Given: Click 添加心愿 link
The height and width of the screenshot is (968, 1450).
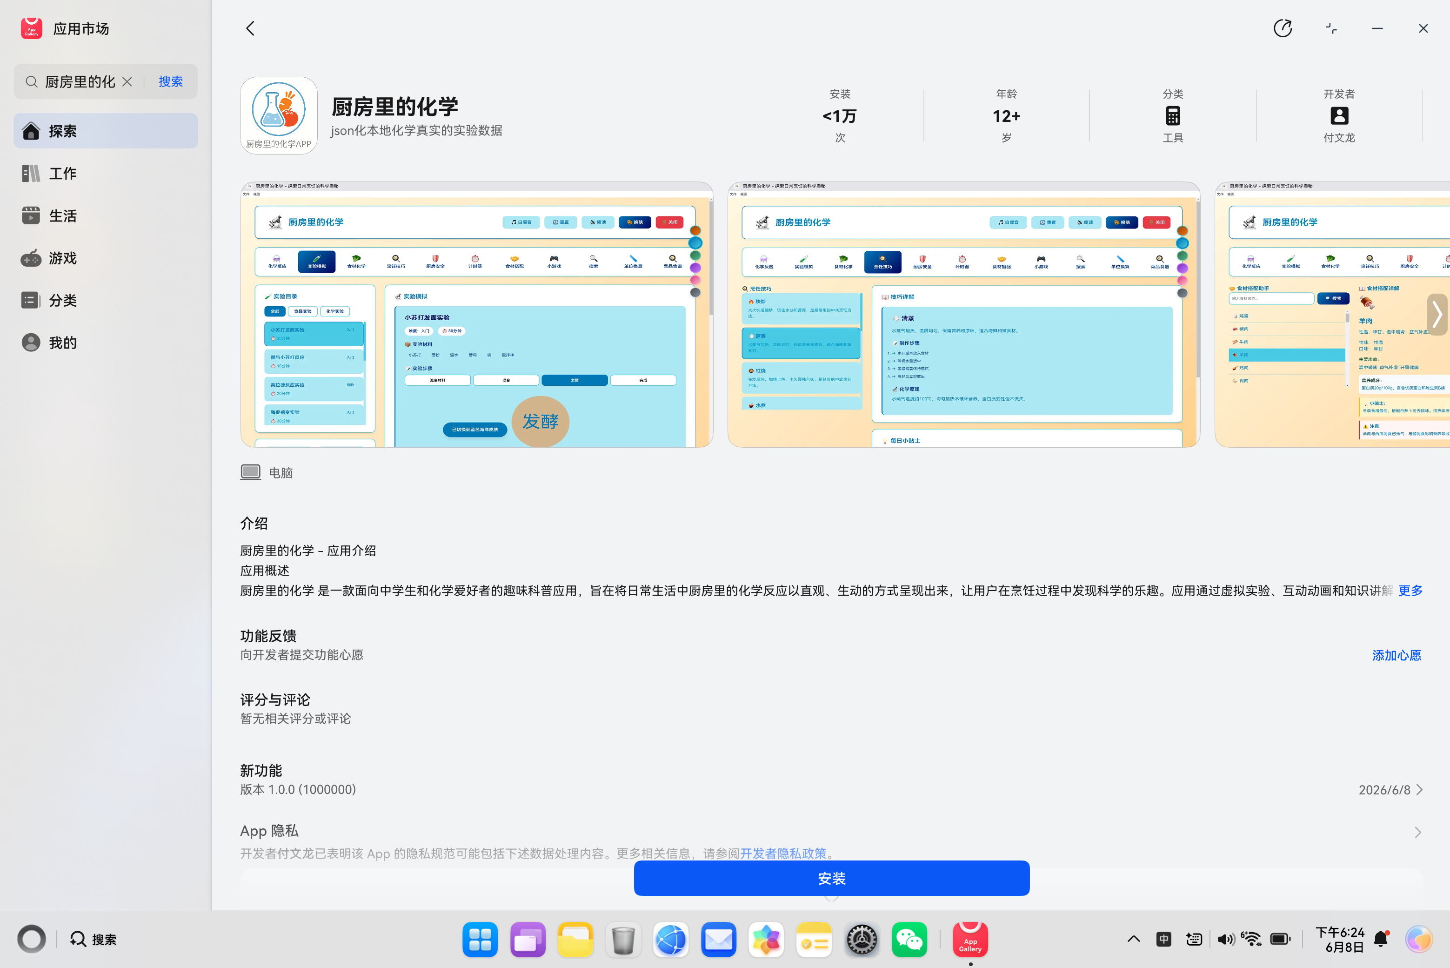Looking at the screenshot, I should point(1397,655).
